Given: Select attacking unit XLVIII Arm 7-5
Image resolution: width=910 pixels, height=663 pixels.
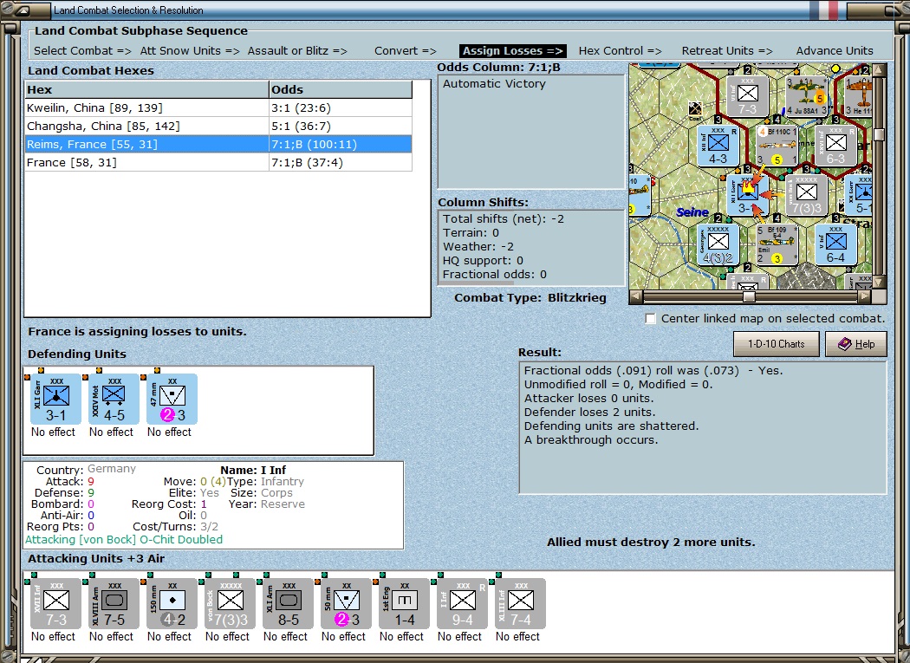Looking at the screenshot, I should click(114, 603).
